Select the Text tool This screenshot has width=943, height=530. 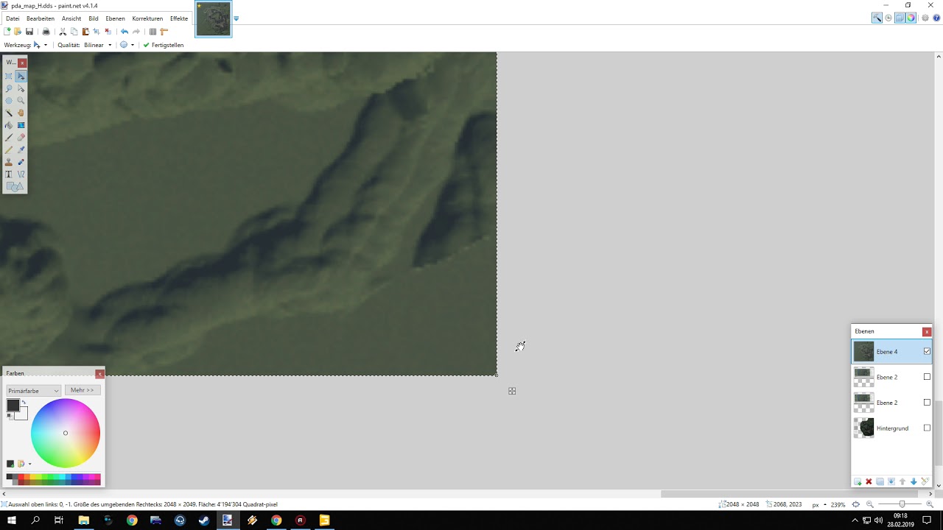pyautogui.click(x=9, y=174)
